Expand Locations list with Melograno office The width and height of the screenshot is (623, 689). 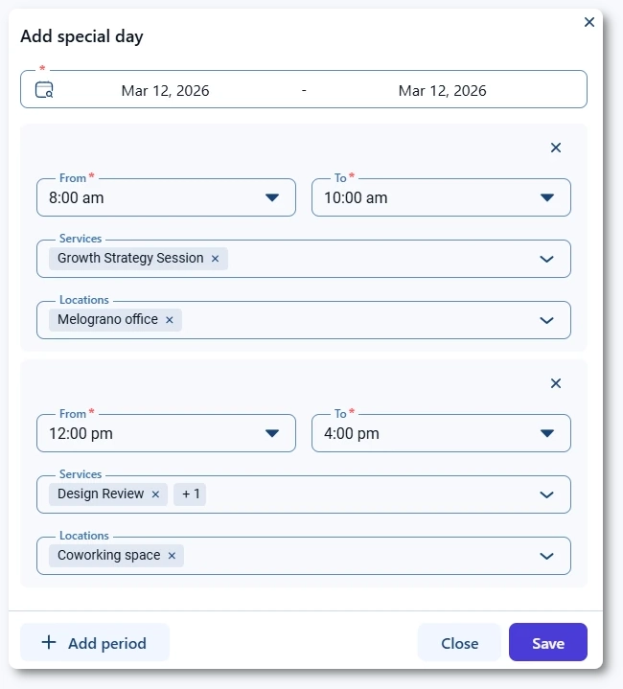(x=547, y=320)
